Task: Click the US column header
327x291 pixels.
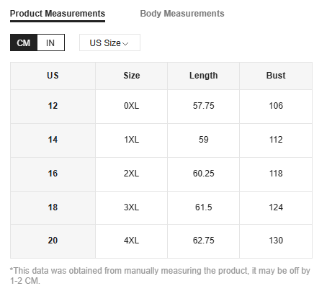Action: [53, 76]
